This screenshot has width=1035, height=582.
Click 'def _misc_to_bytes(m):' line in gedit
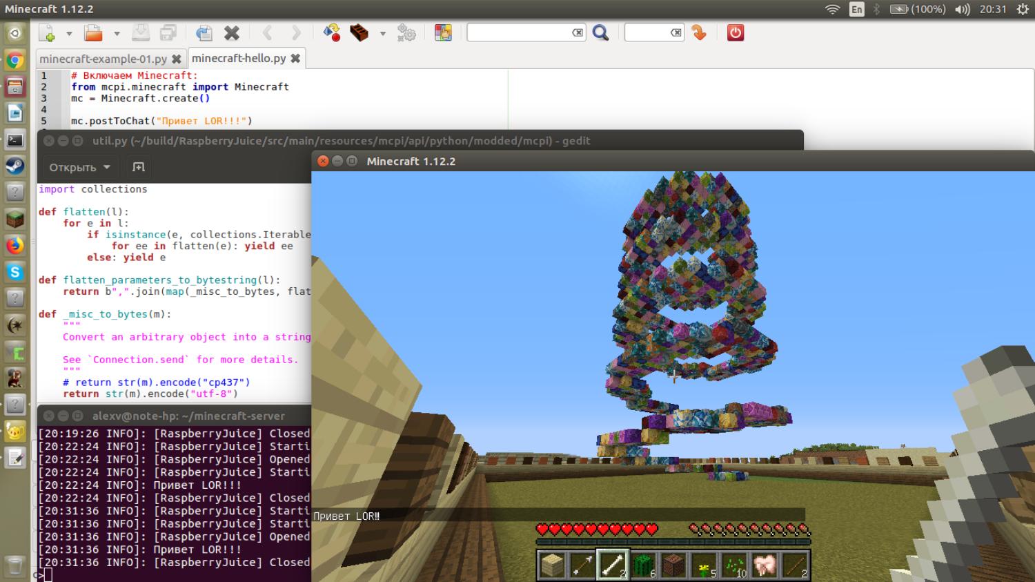(x=105, y=314)
